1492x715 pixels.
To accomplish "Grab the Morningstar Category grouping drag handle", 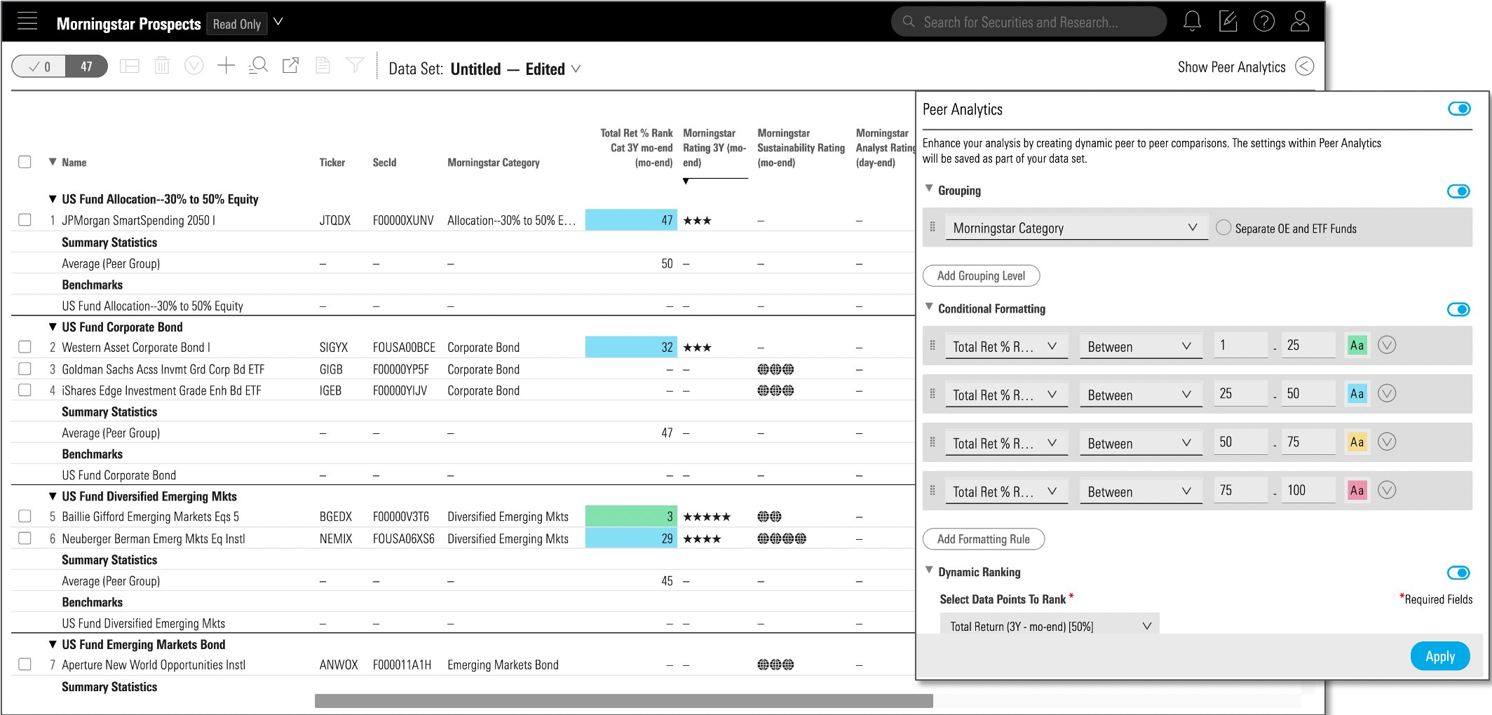I will click(x=932, y=227).
